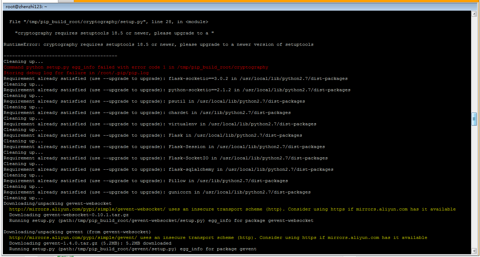Viewport: 480px width, 257px height.
Task: Click the 'Storing debug log for failure' line
Action: pos(76,73)
